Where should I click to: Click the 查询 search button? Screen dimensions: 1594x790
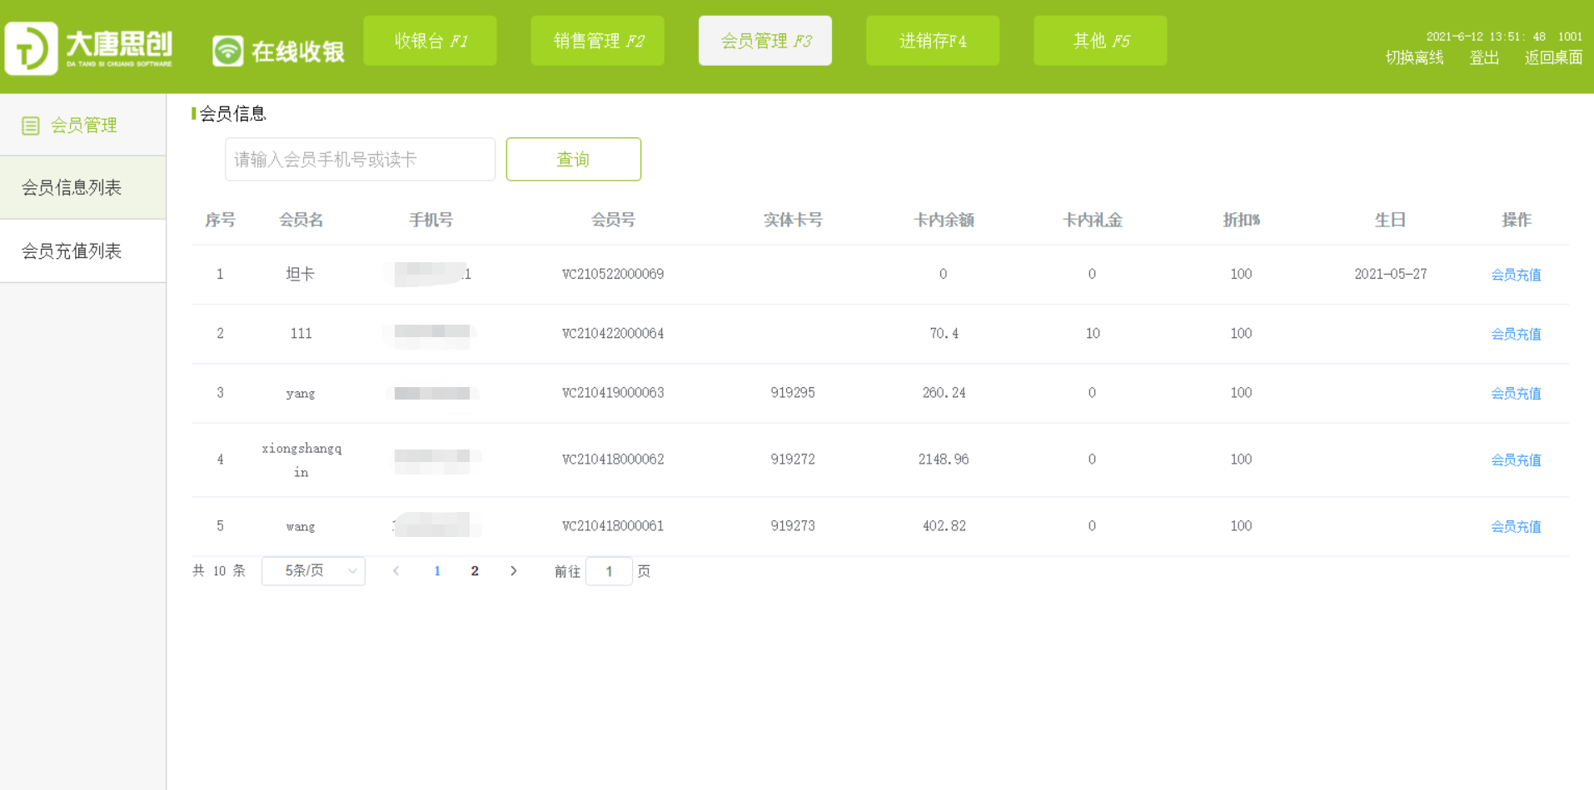(x=573, y=159)
